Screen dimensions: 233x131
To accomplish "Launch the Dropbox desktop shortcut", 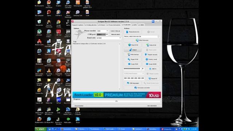I will (x=58, y=4).
